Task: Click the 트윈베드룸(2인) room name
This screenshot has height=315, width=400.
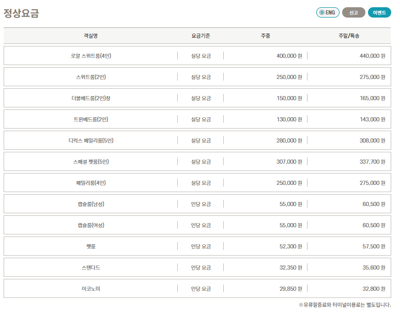Action: coord(91,119)
